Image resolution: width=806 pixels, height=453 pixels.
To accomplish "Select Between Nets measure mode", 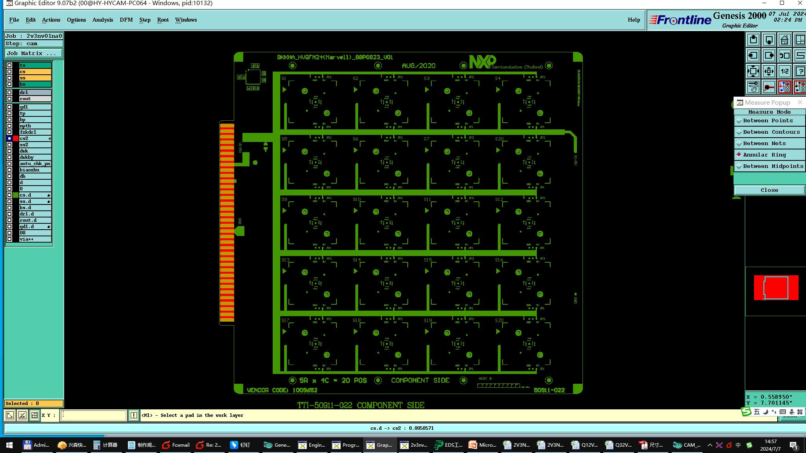I will [769, 144].
